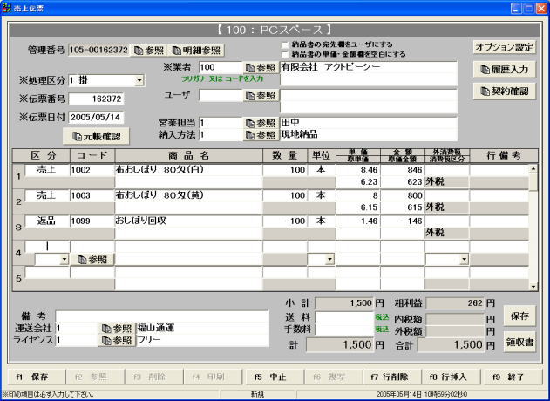Open row 4 区分 dropdown
550x401 pixels.
coord(64,260)
